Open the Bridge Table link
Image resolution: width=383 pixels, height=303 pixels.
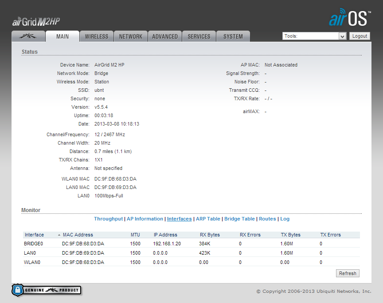click(239, 219)
